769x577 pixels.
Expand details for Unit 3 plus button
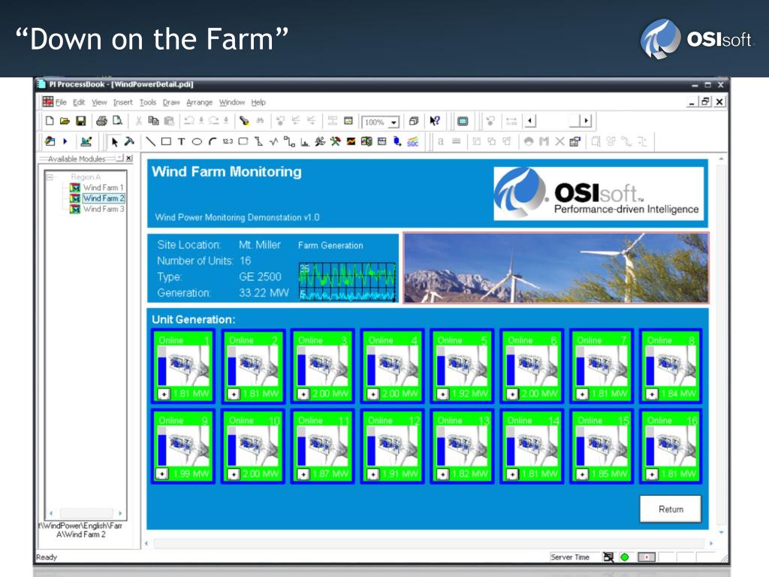(x=303, y=394)
